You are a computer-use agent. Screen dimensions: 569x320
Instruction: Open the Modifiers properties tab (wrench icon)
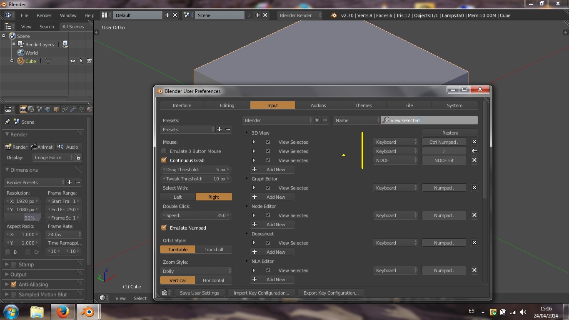click(73, 109)
